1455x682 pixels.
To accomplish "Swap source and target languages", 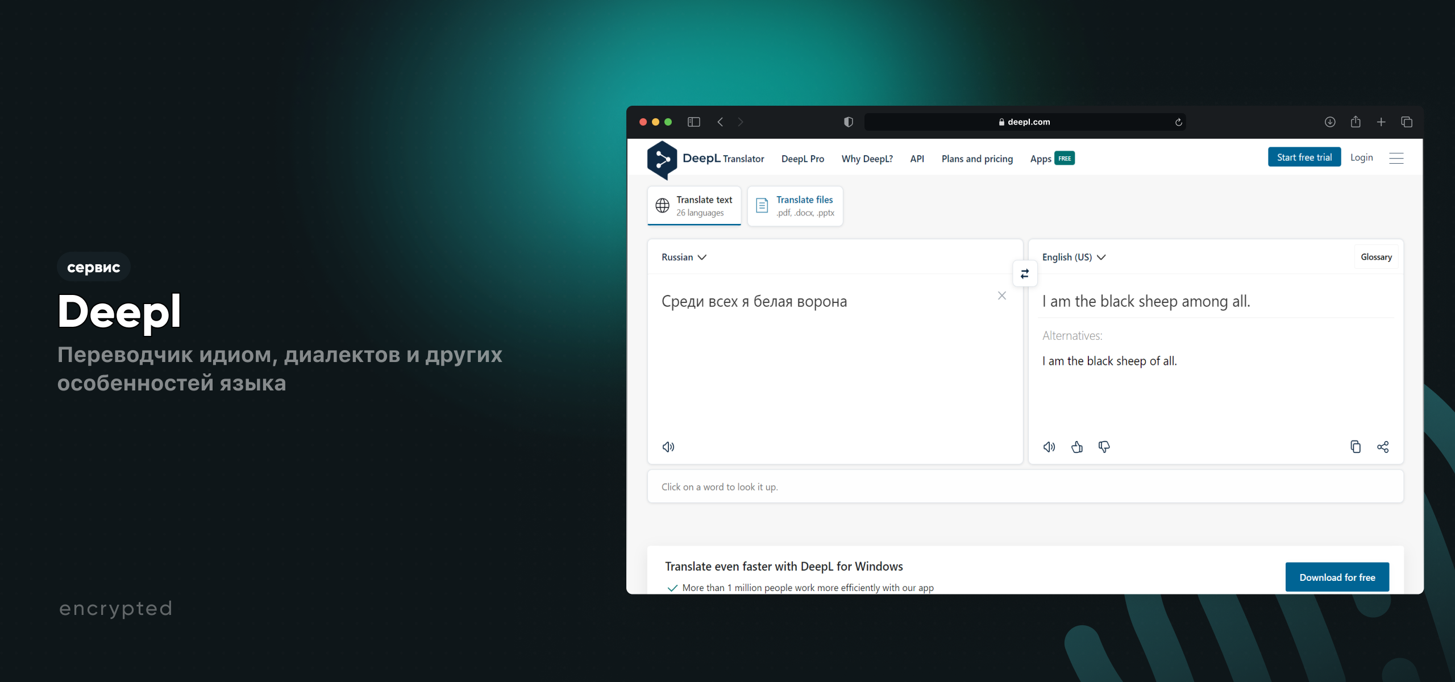I will [1024, 274].
